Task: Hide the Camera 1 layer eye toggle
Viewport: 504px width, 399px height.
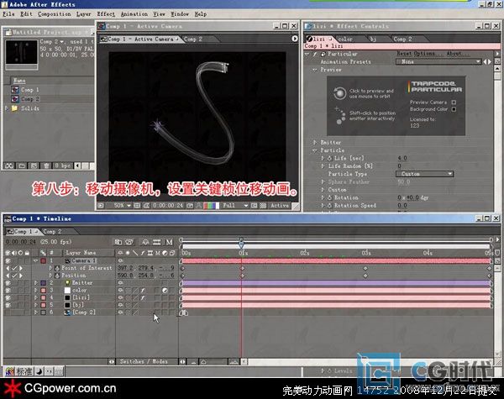Action: (x=8, y=260)
